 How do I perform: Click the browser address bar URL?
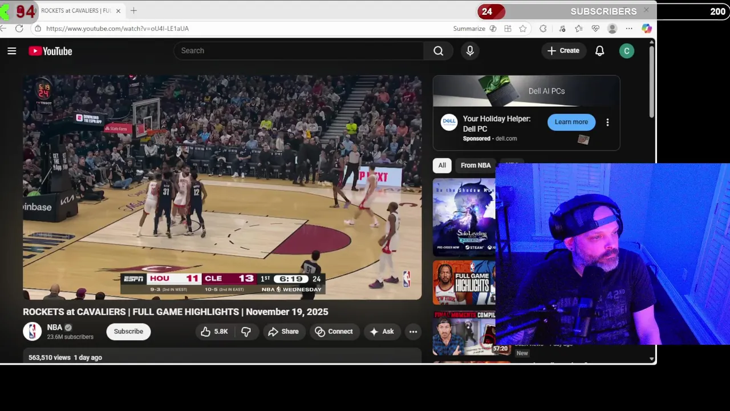[117, 29]
